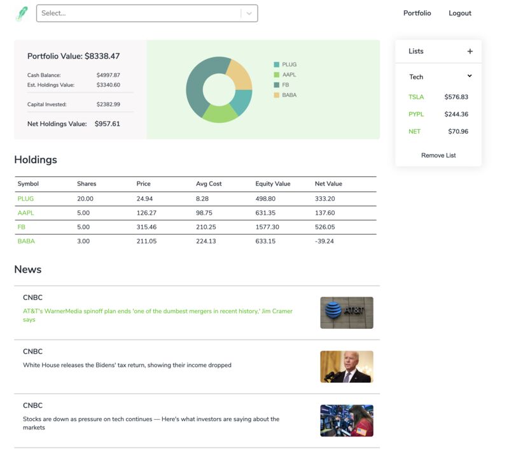The height and width of the screenshot is (453, 509).
Task: Click the Avg Cost column header
Action: point(209,183)
